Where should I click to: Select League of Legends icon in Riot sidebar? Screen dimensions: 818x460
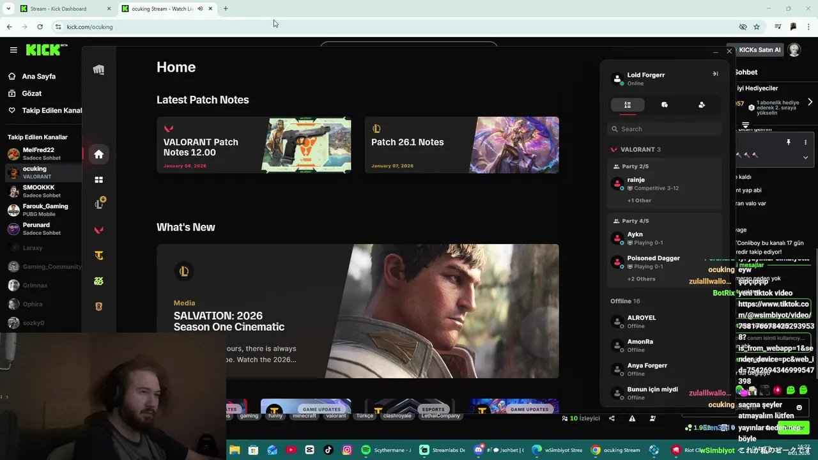98,204
